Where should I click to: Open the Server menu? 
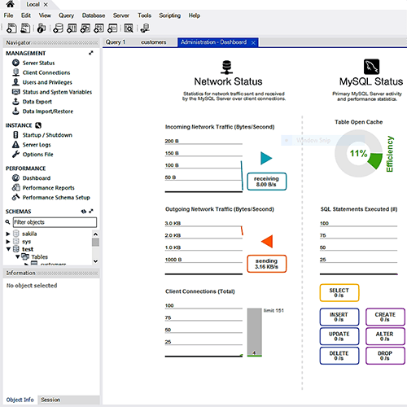[121, 15]
